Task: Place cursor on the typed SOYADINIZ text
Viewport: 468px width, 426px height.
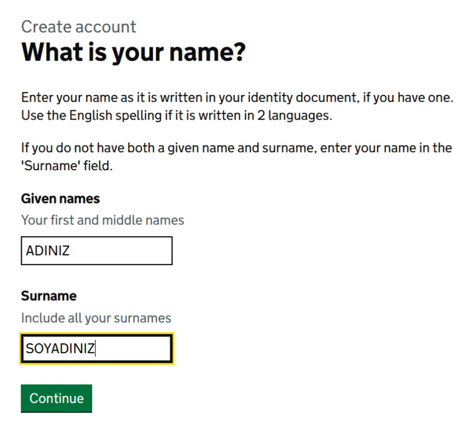Action: tap(60, 349)
